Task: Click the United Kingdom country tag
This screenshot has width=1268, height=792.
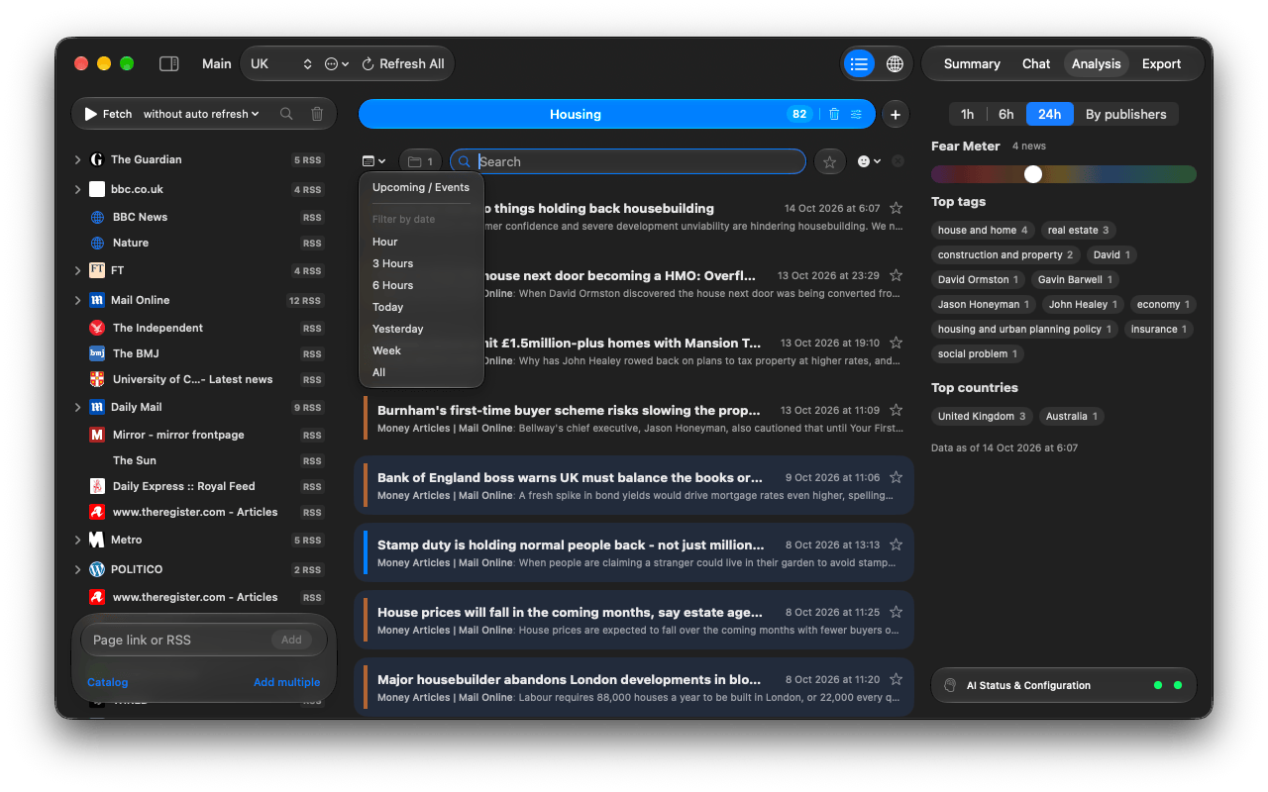Action: (x=983, y=416)
